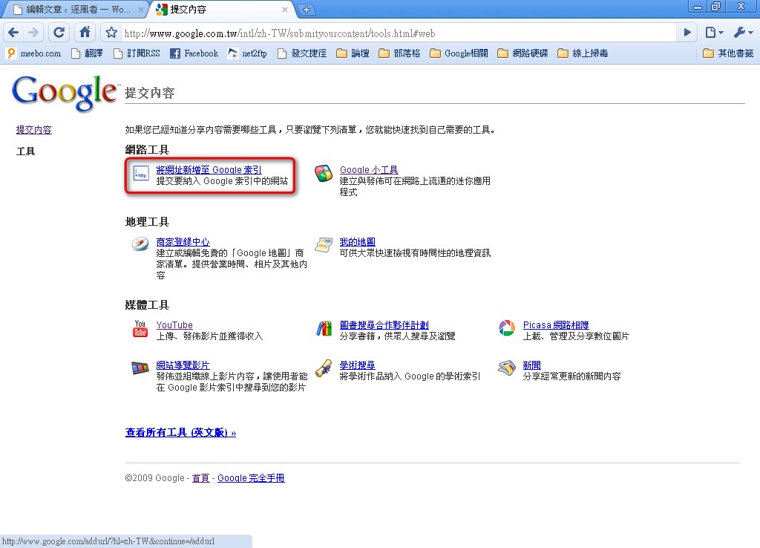Go back with the browser back arrow
760x548 pixels.
[x=13, y=33]
